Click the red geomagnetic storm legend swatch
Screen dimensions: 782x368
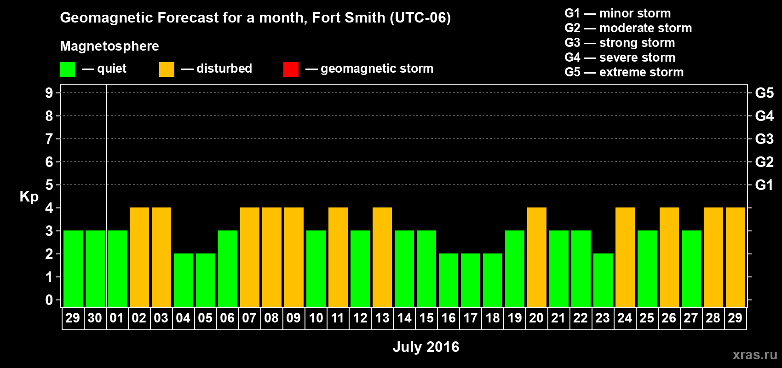pos(291,69)
